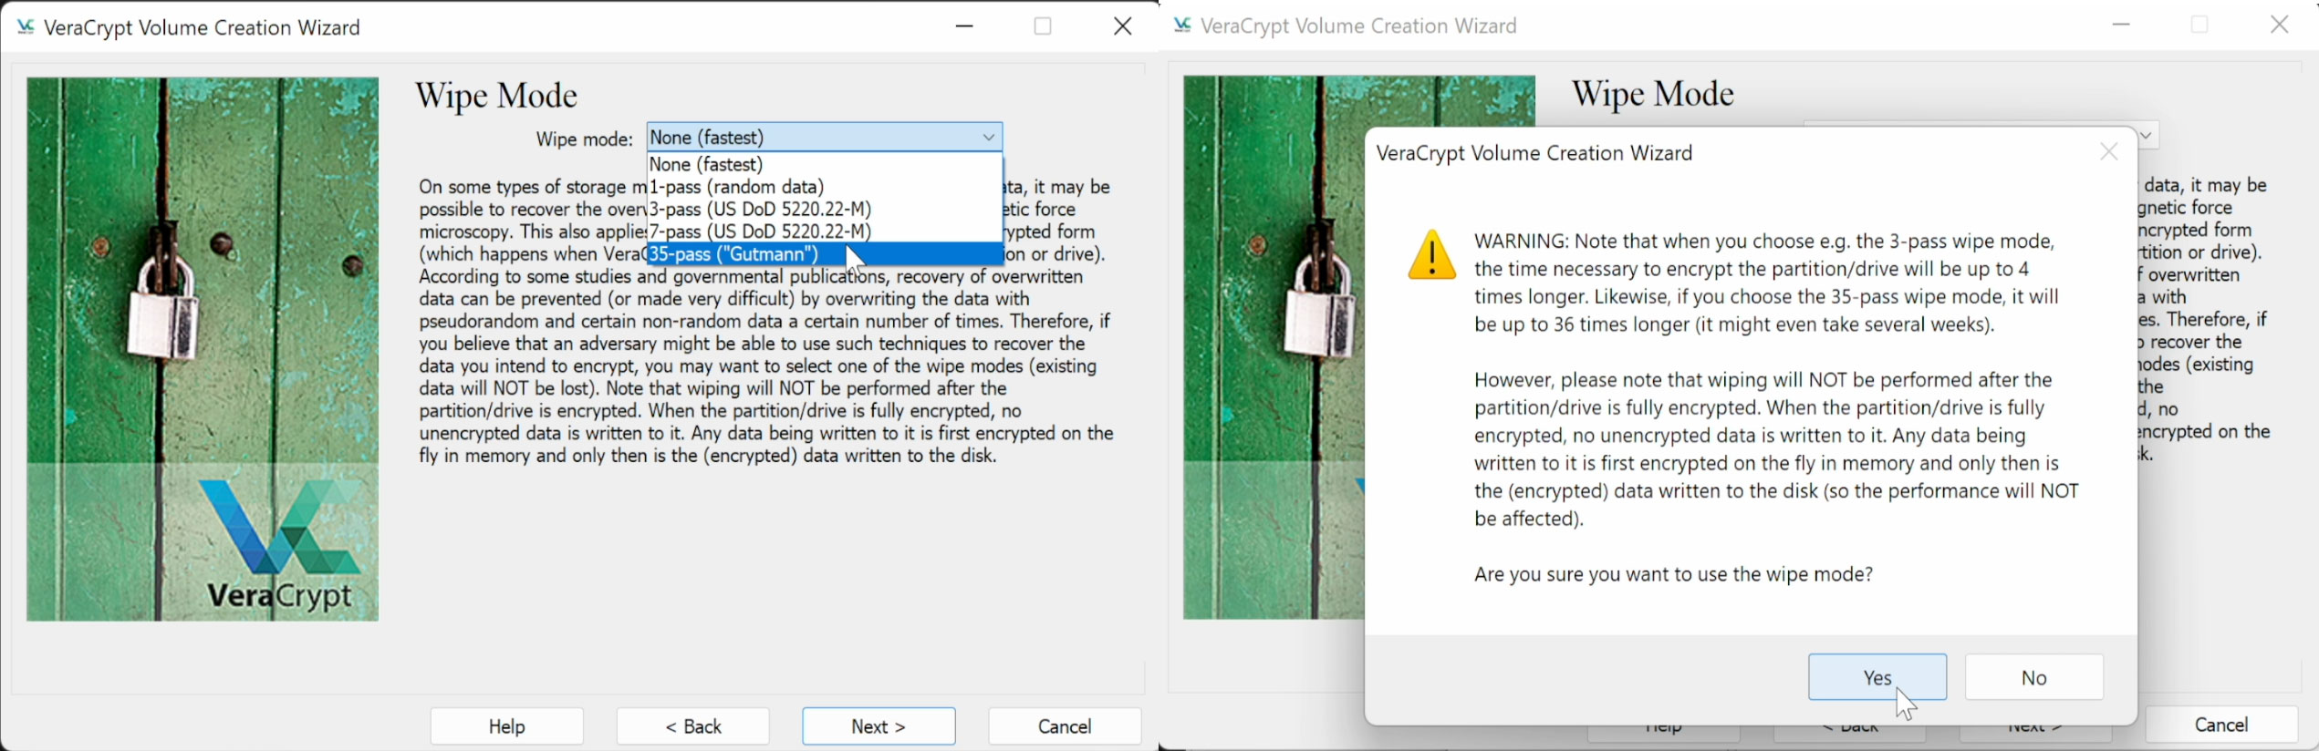The width and height of the screenshot is (2319, 751).
Task: Go back with the "< Back" button in left wizard
Action: pyautogui.click(x=692, y=725)
